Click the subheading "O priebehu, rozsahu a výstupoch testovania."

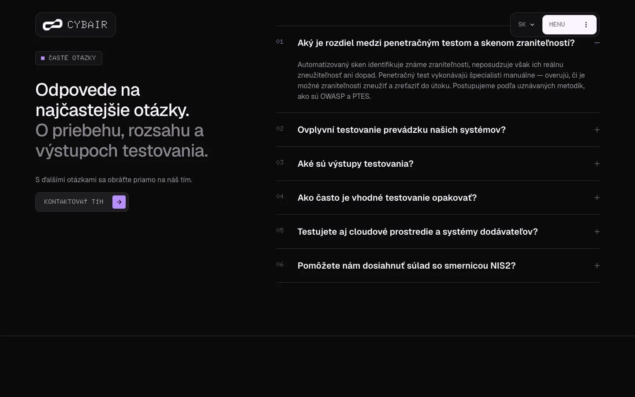tap(122, 140)
